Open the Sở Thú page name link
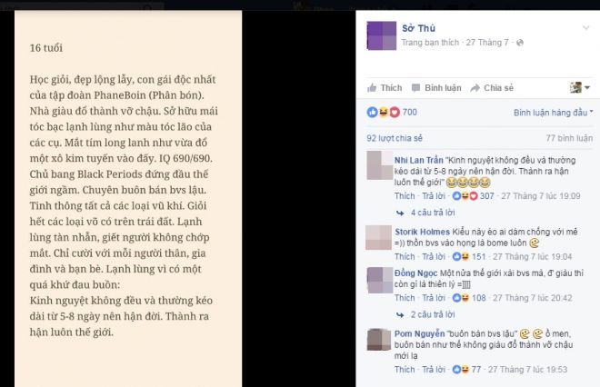Image resolution: width=600 pixels, height=387 pixels. (x=418, y=28)
